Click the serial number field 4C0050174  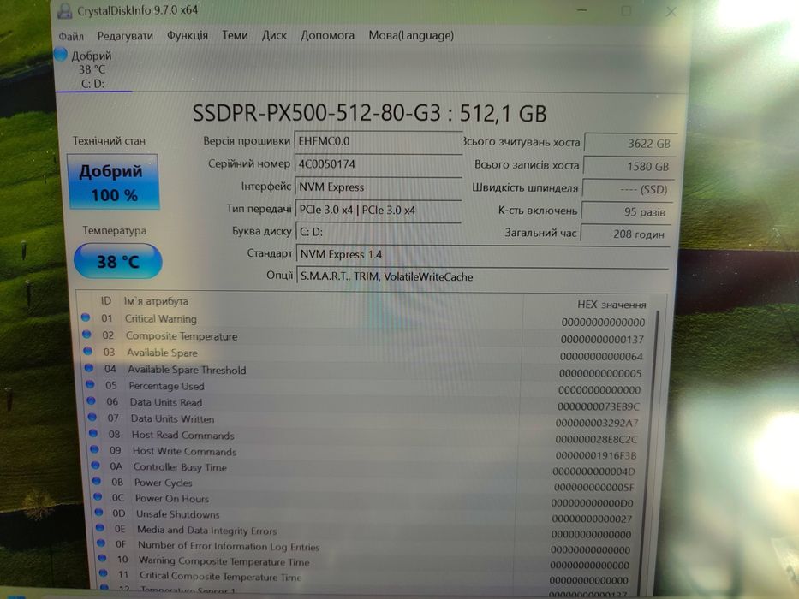(379, 164)
